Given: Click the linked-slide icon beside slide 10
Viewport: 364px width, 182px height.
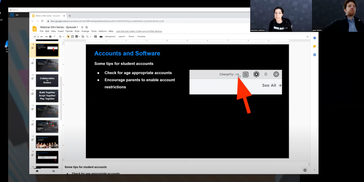Looking at the screenshot, I should click(x=33, y=78).
